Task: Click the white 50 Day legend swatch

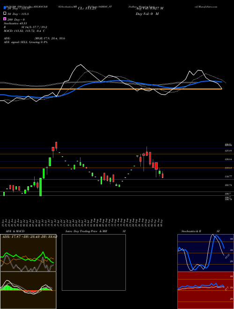Action: click(5, 14)
